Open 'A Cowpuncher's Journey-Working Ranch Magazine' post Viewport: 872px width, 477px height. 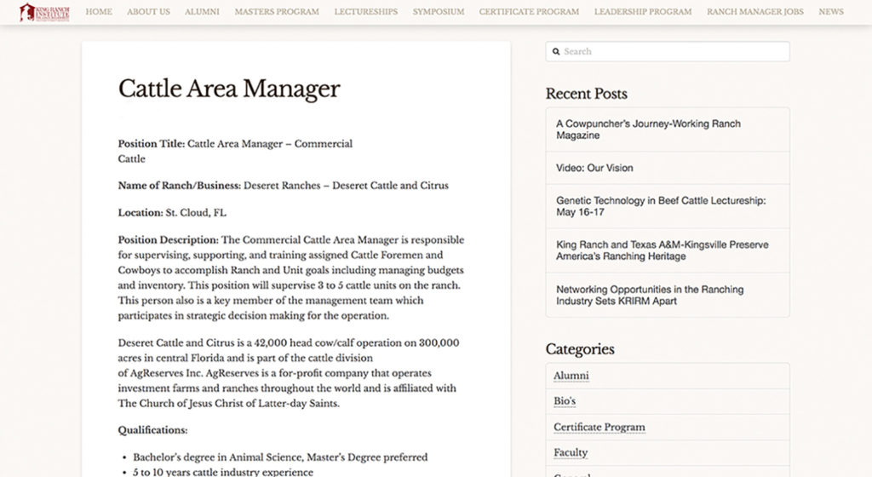pyautogui.click(x=648, y=129)
